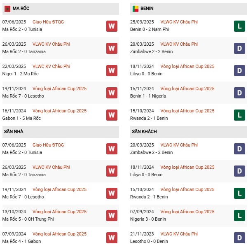Open Giao Hữu ĐTQG link dated 07/06/2025 at top
The image size is (248, 247).
pos(48,22)
